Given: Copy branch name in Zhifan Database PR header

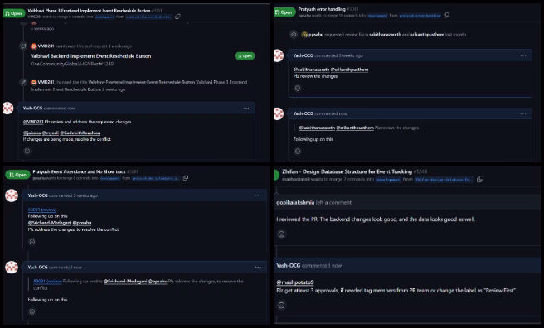Looking at the screenshot, I should pos(480,179).
